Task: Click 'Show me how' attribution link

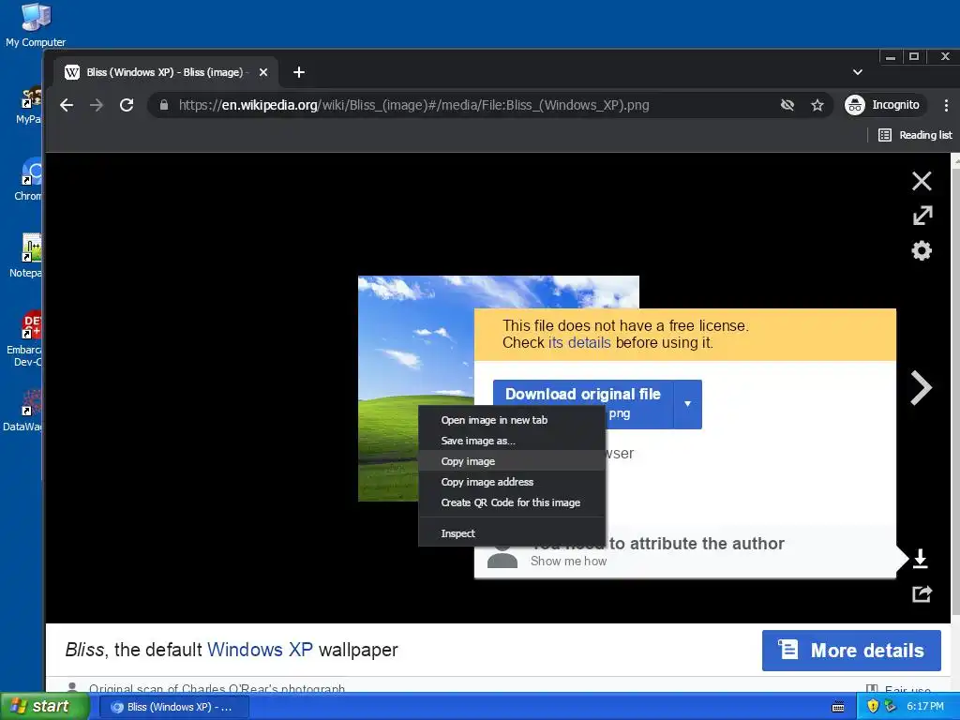Action: click(x=568, y=561)
